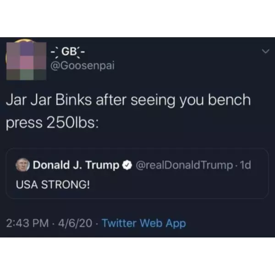Open the tweet options chevron menu
The height and width of the screenshot is (275, 275).
(265, 51)
